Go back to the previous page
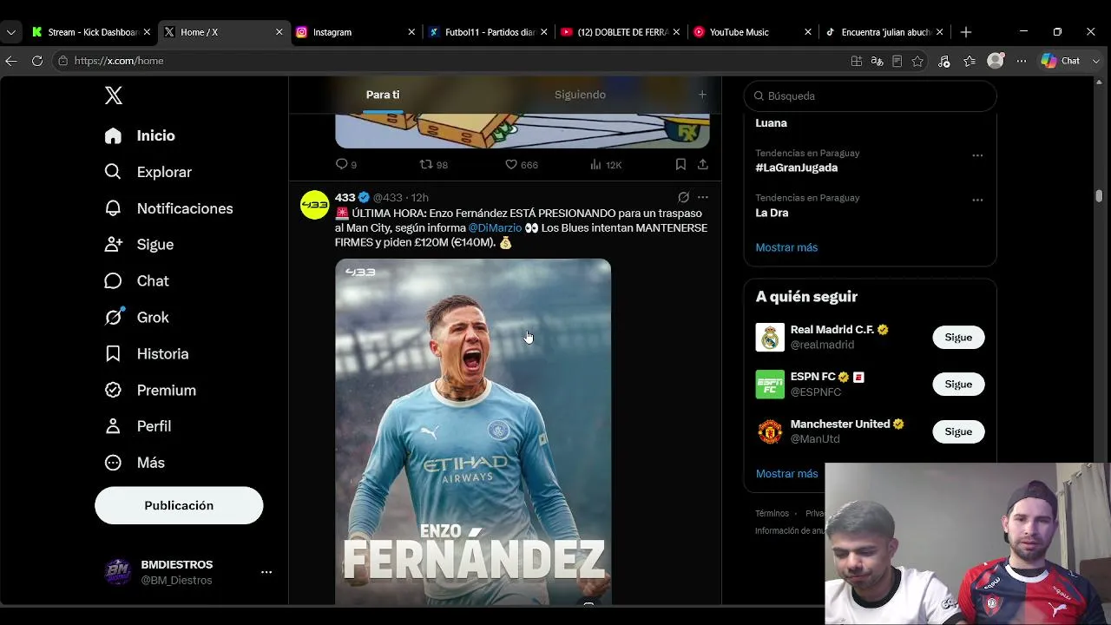 (x=11, y=61)
